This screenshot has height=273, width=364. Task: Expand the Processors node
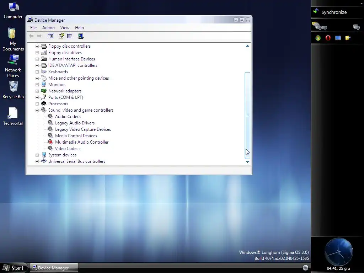[x=37, y=104]
